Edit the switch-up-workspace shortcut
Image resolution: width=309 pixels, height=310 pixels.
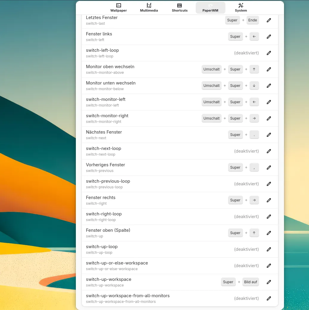269,282
